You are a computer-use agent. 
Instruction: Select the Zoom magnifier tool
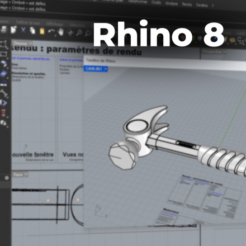(x=79, y=33)
